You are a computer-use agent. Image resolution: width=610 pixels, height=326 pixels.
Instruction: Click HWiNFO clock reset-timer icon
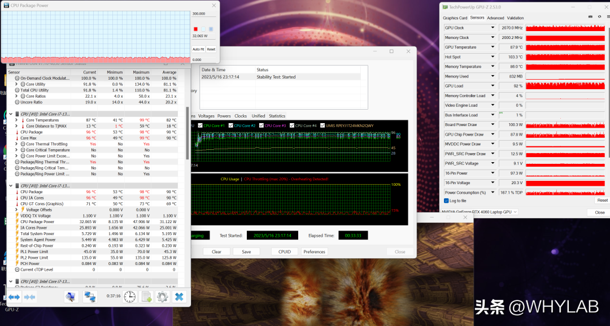129,297
